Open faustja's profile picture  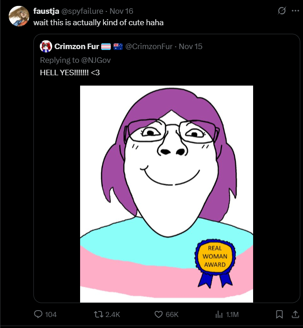(20, 17)
